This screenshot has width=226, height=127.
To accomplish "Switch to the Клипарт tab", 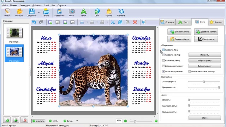I will coord(216,22).
